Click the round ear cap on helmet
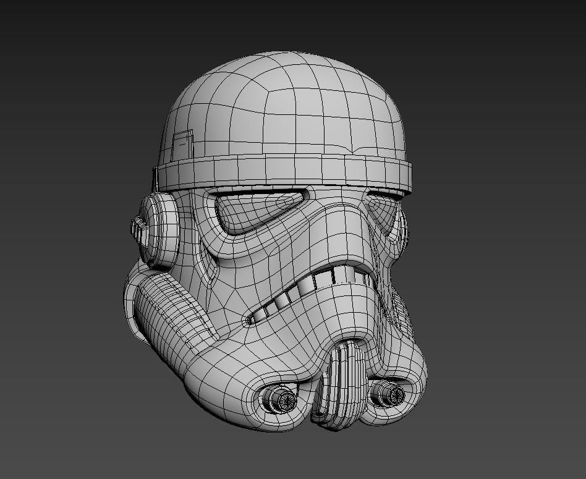Image resolution: width=586 pixels, height=479 pixels. 158,230
